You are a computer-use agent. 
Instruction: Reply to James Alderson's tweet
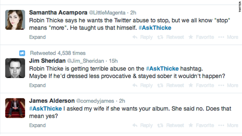tap(143, 125)
